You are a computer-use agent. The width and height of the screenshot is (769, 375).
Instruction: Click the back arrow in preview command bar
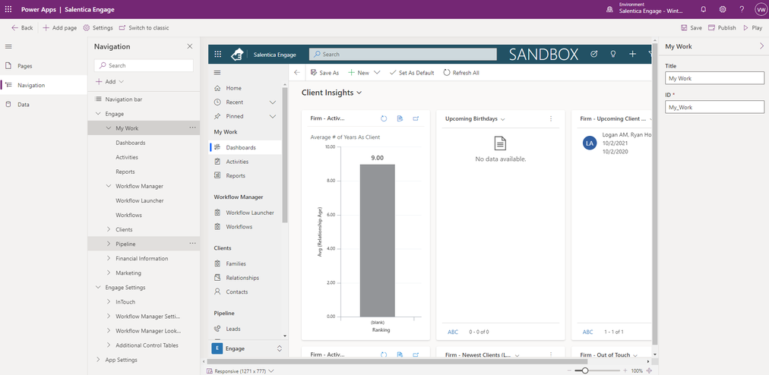[x=296, y=73]
